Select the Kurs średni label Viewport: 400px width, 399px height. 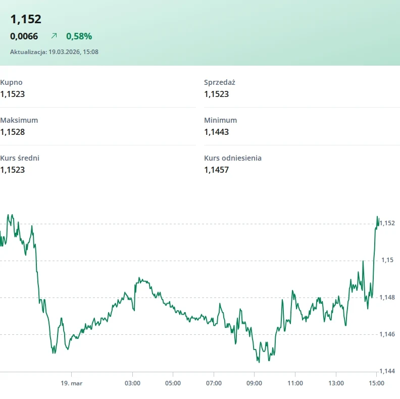[20, 158]
